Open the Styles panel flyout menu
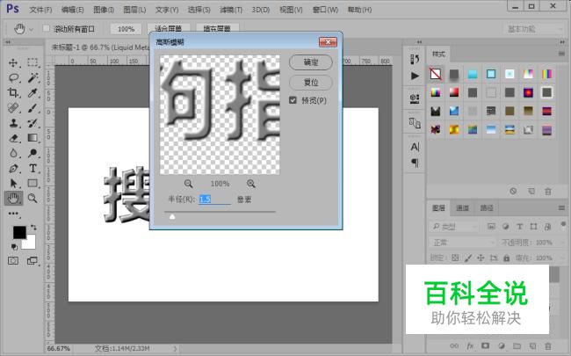Image resolution: width=571 pixels, height=356 pixels. [x=561, y=54]
